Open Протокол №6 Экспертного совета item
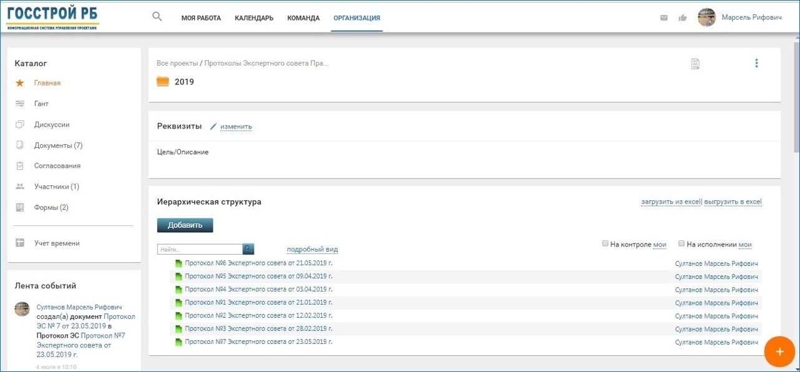 coord(258,263)
